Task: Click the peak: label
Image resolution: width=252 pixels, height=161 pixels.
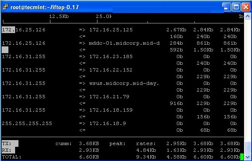Action: [117, 143]
